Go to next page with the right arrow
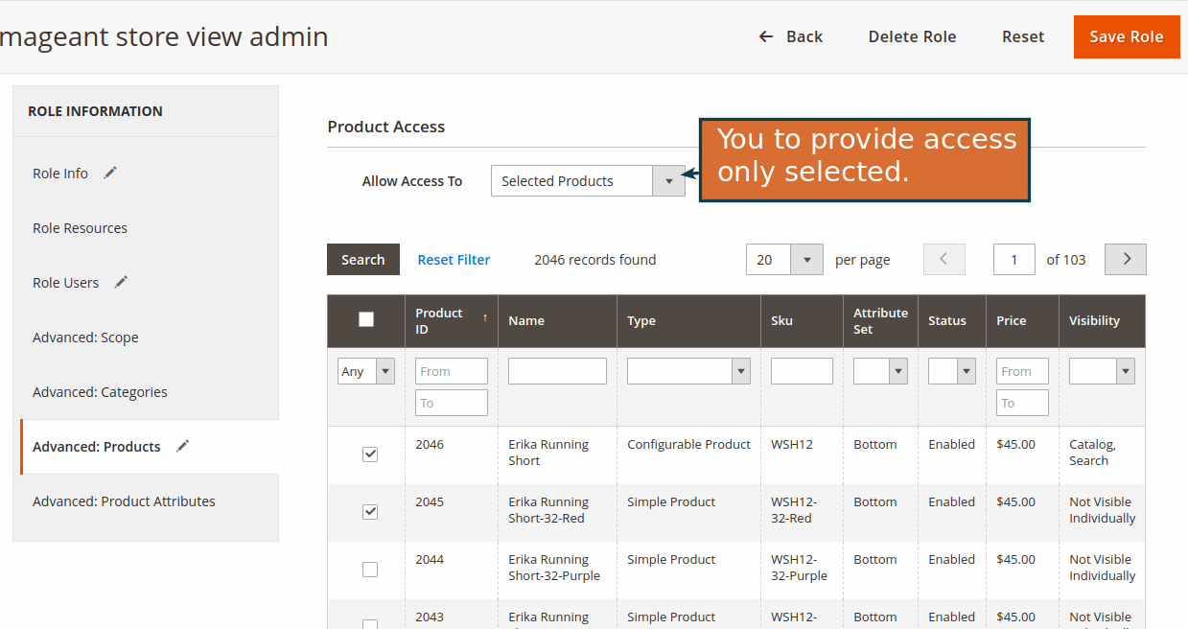Image resolution: width=1188 pixels, height=629 pixels. pyautogui.click(x=1125, y=259)
